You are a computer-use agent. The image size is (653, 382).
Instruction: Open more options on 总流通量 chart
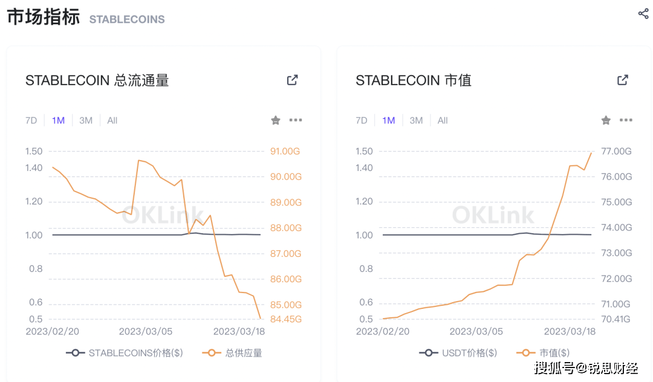pos(296,120)
